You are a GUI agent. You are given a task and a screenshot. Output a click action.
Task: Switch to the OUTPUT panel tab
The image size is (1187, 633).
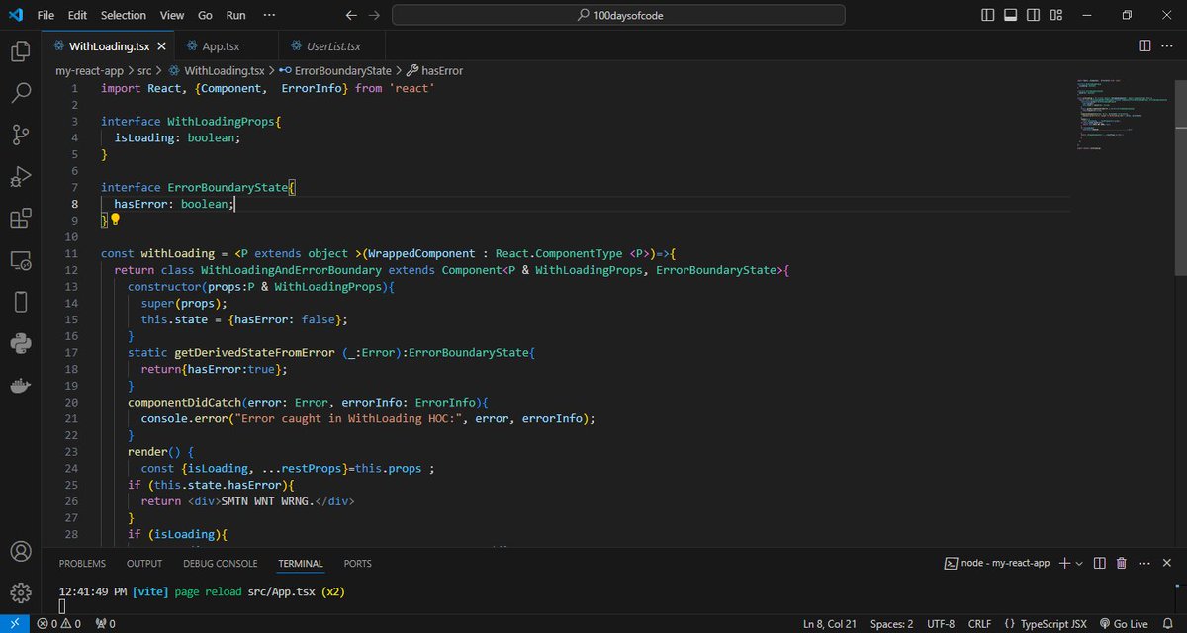point(144,564)
